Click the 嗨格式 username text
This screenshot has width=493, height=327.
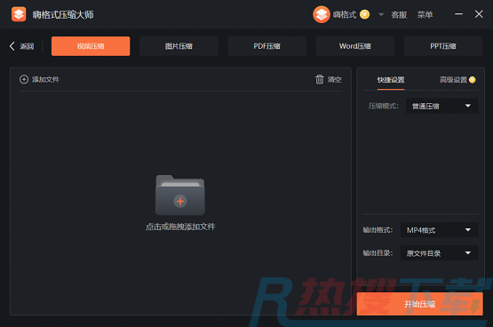tap(345, 14)
